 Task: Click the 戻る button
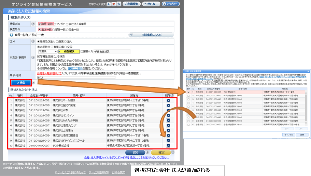click(135, 153)
